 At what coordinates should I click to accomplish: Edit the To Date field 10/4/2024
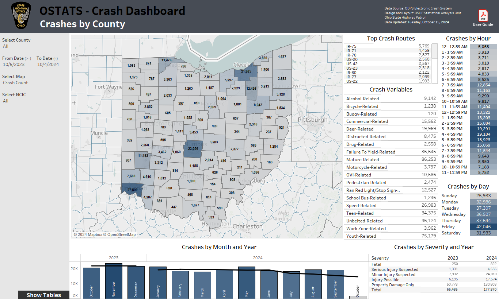(48, 65)
